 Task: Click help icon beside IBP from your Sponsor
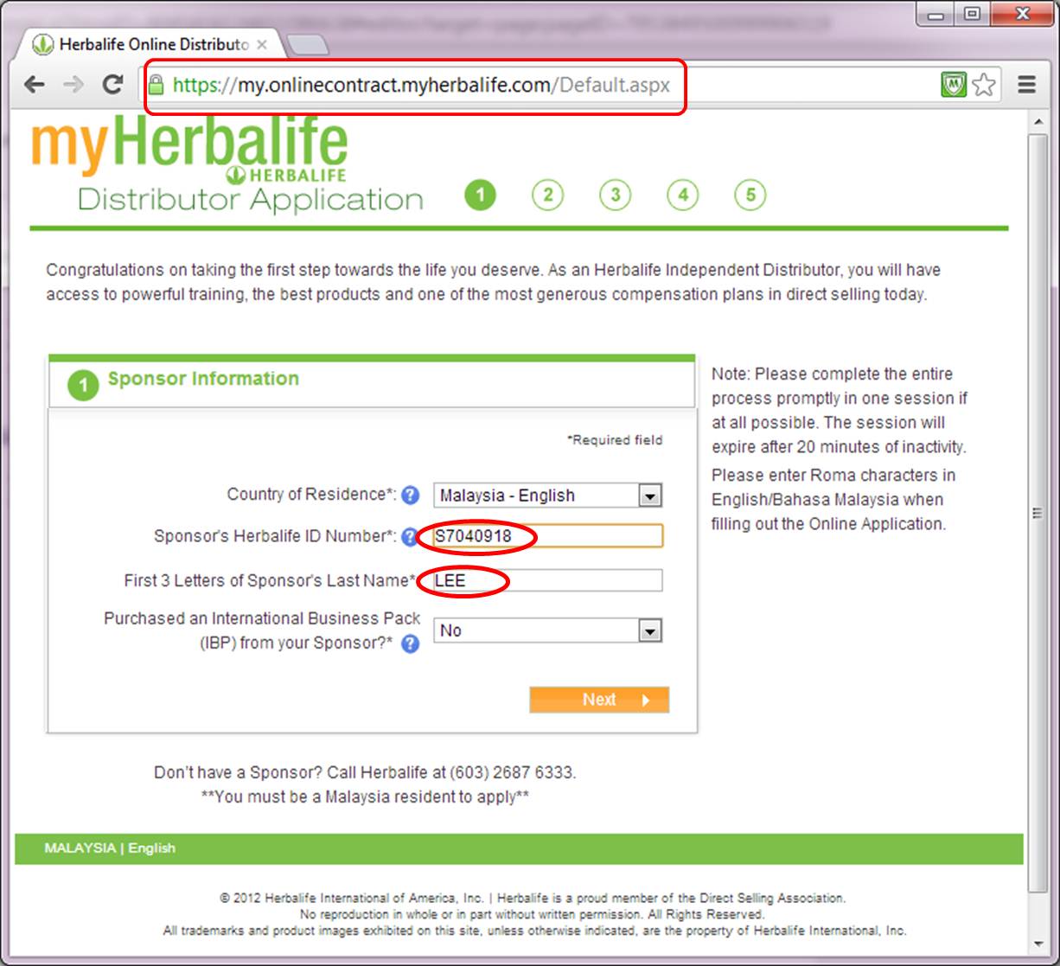[411, 643]
